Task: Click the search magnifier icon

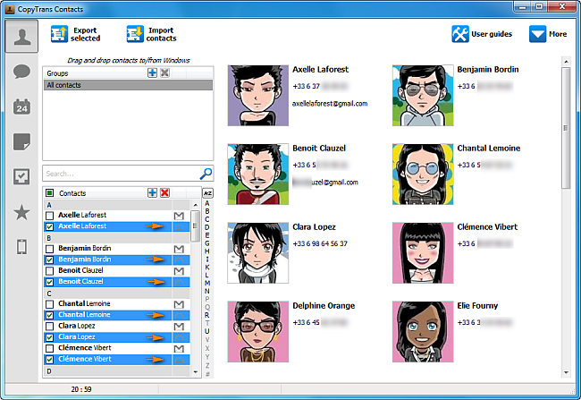Action: 206,174
